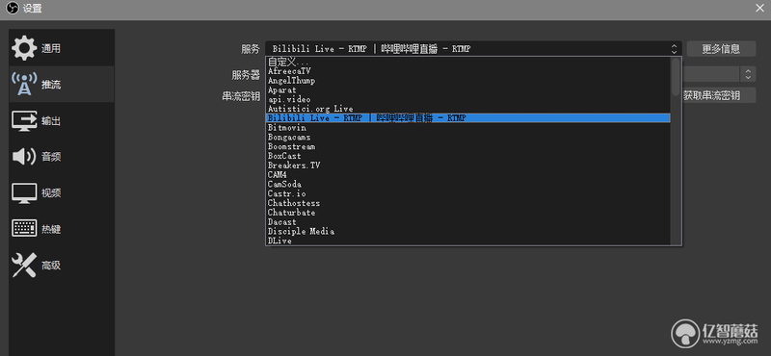Choose AngelThump from the service list
Image resolution: width=771 pixels, height=356 pixels.
(467, 81)
